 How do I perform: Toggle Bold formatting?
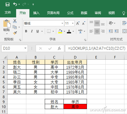pos(26,31)
